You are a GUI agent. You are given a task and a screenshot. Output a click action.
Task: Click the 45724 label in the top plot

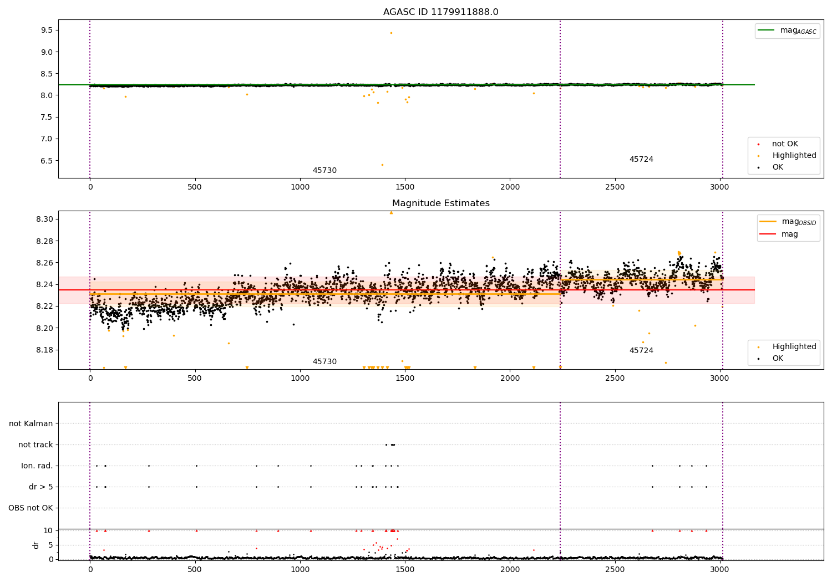point(641,160)
